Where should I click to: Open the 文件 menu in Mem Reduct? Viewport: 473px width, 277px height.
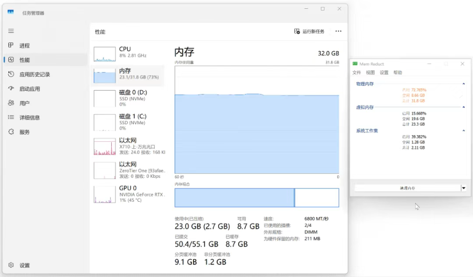point(357,72)
